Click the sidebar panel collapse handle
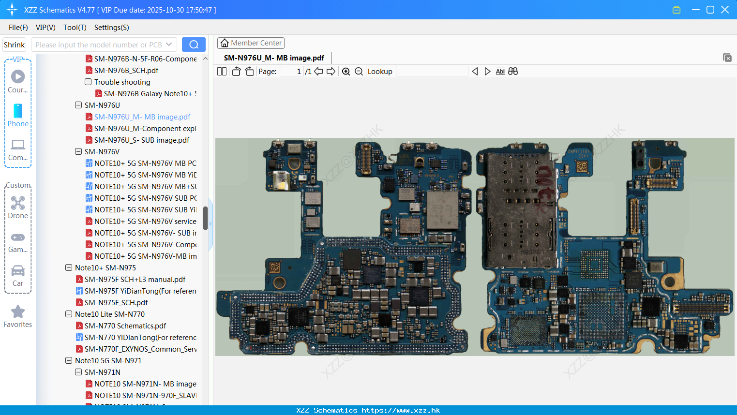This screenshot has height=415, width=737. pyautogui.click(x=211, y=224)
